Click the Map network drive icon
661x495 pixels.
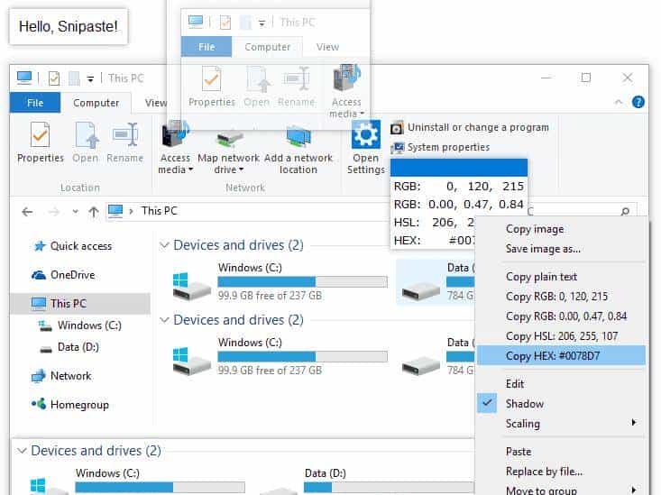point(228,137)
